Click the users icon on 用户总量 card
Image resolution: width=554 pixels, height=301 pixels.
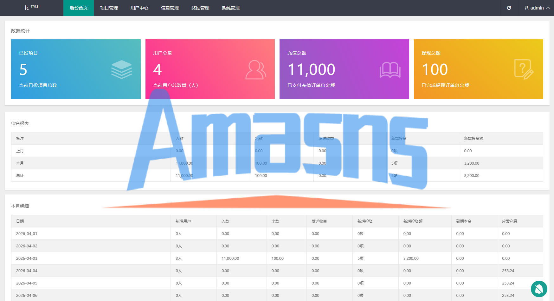pos(256,70)
